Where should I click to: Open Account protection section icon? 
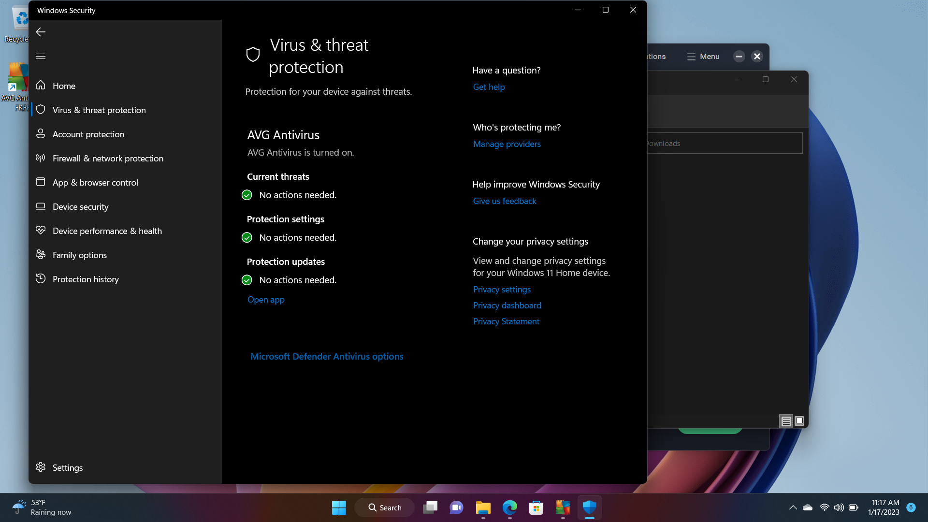coord(41,134)
